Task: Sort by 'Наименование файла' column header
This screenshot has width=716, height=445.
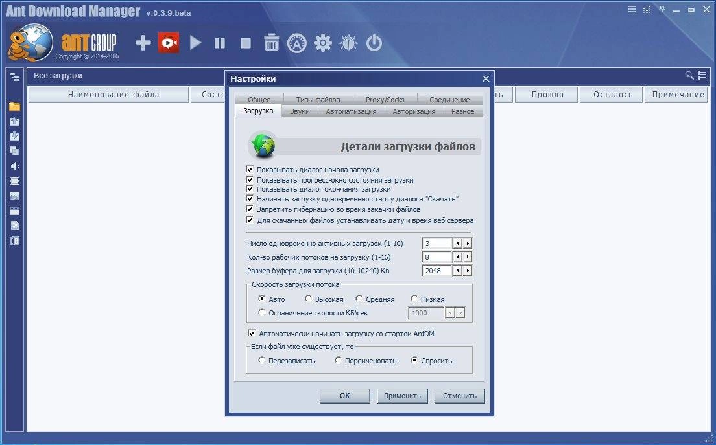Action: pos(109,95)
